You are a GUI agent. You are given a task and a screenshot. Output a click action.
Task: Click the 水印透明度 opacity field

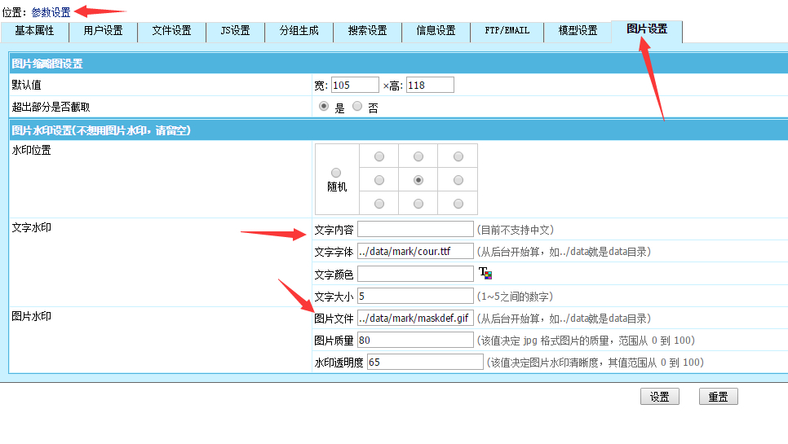[425, 362]
